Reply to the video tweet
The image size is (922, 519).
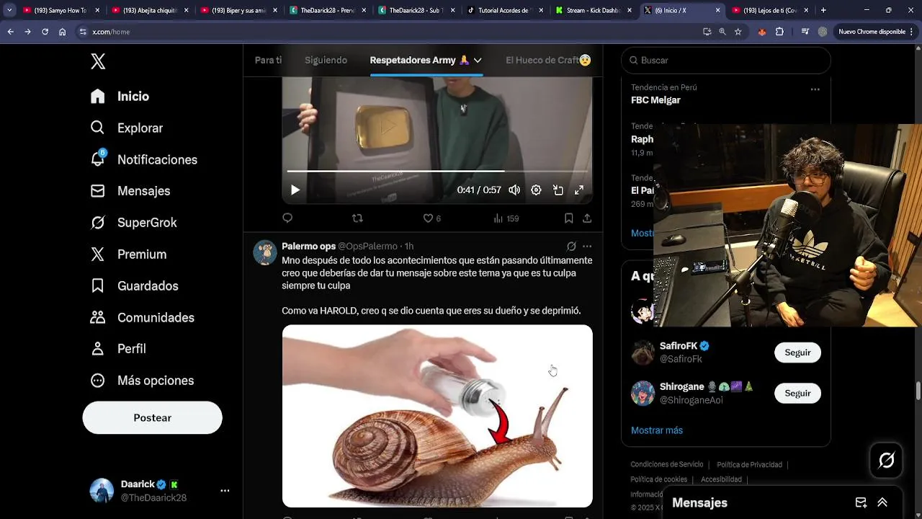point(287,218)
